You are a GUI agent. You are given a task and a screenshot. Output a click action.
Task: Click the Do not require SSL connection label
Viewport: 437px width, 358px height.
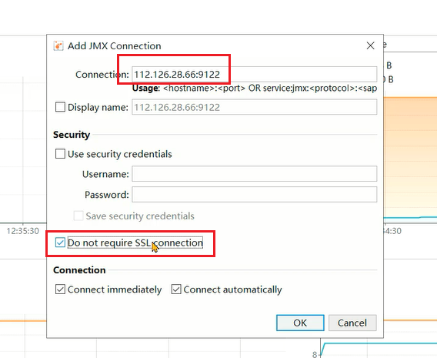pyautogui.click(x=135, y=243)
